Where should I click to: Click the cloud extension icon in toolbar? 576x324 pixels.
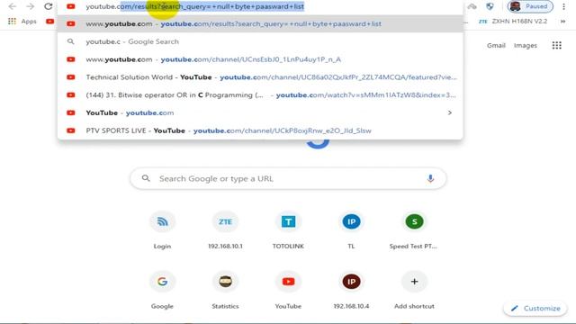(x=472, y=6)
